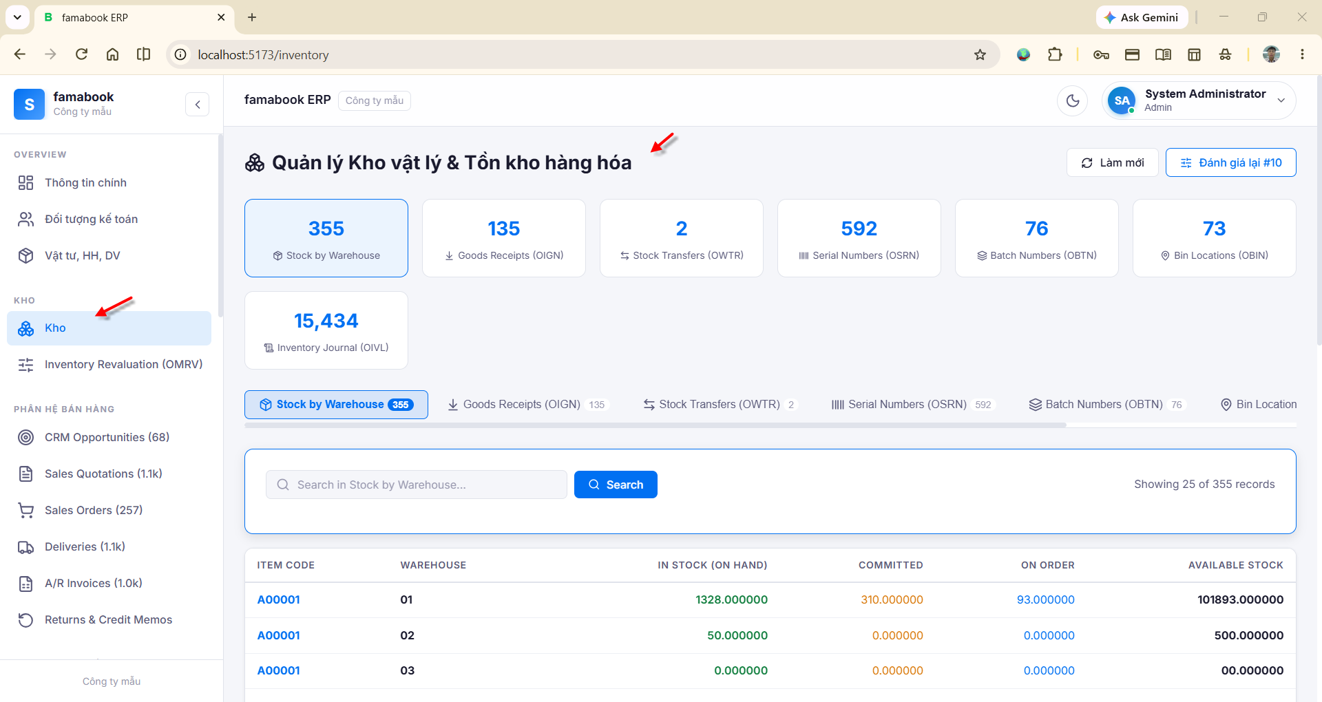Switch to the Stock Transfers (OWTR) tab
The height and width of the screenshot is (702, 1322).
click(x=720, y=405)
